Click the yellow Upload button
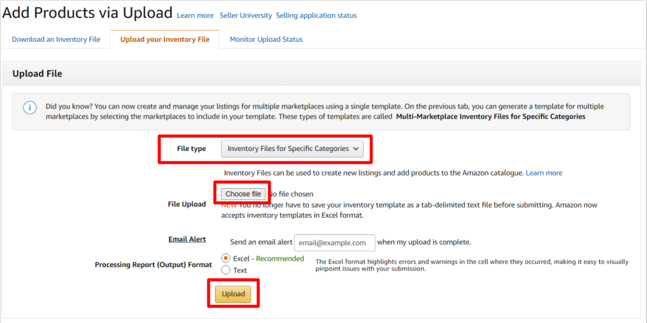This screenshot has width=647, height=323. (x=233, y=294)
